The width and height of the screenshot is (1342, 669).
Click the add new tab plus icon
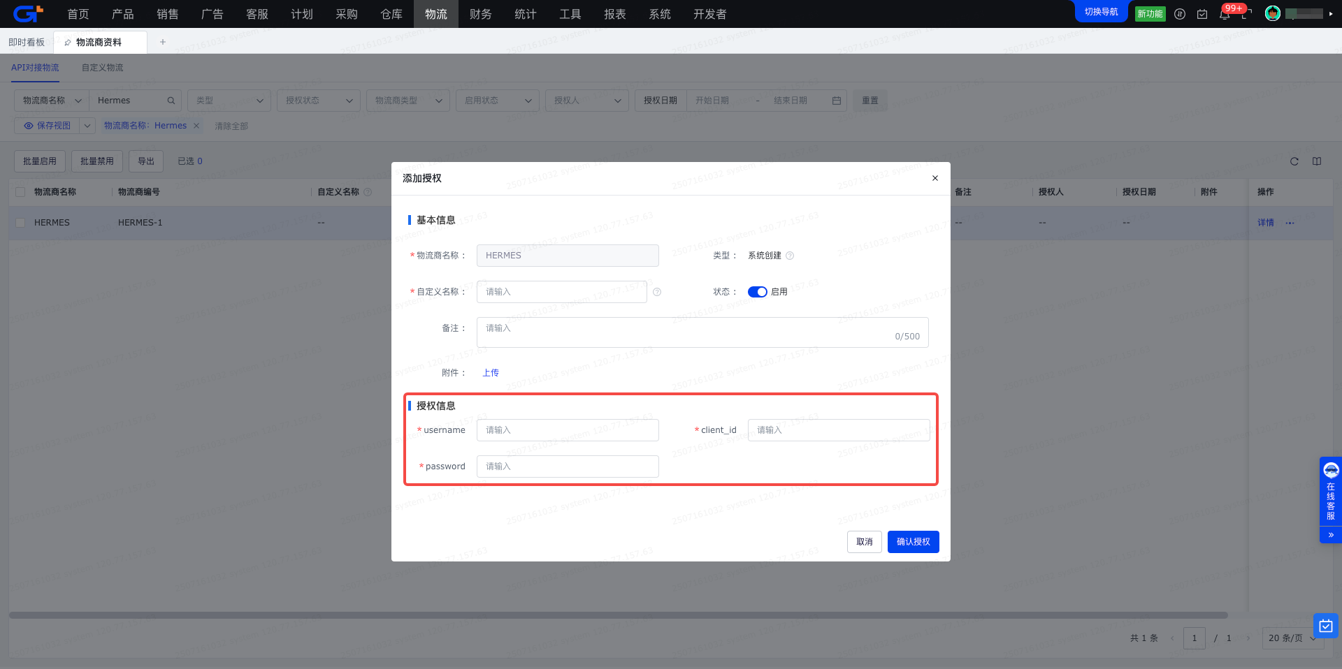(x=163, y=42)
